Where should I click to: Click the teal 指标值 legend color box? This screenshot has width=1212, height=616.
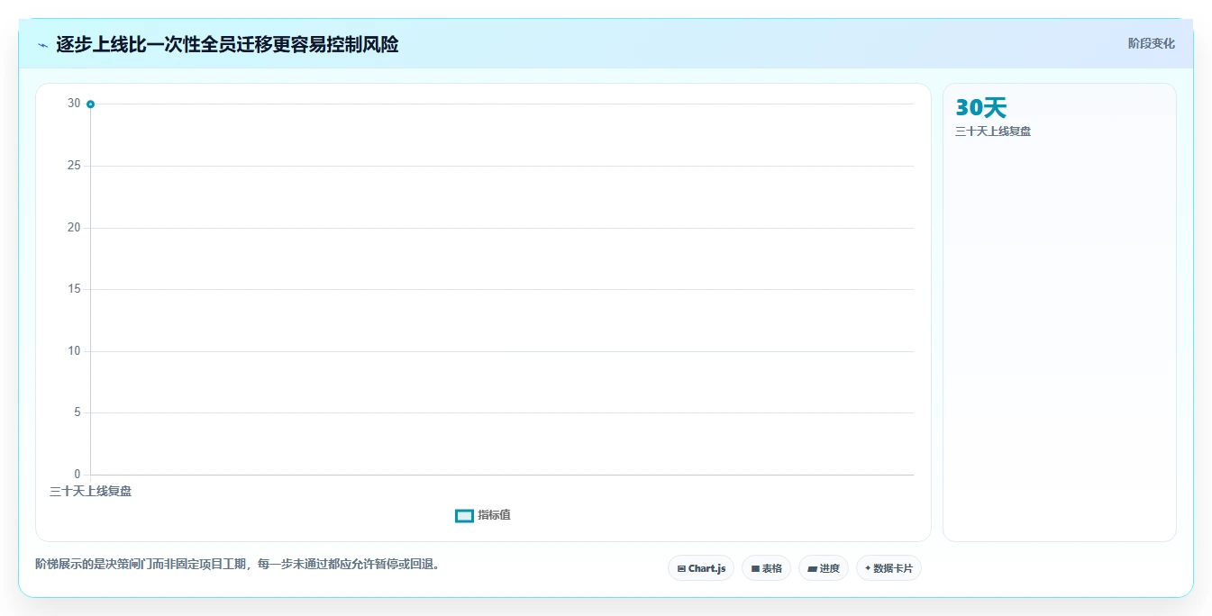[464, 515]
